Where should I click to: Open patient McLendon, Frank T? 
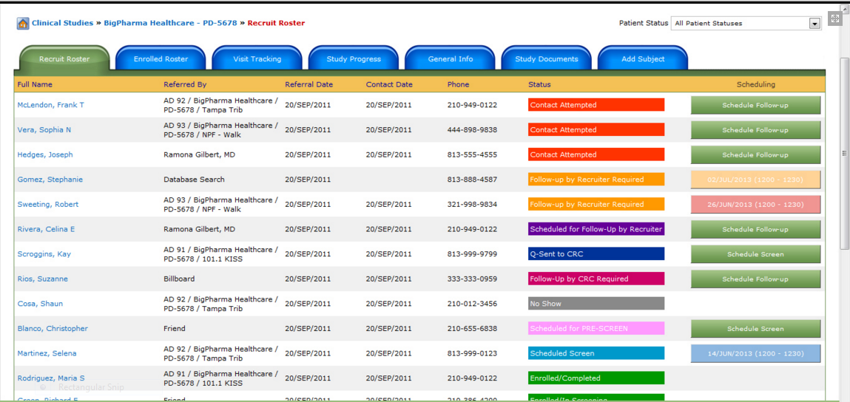tap(50, 105)
